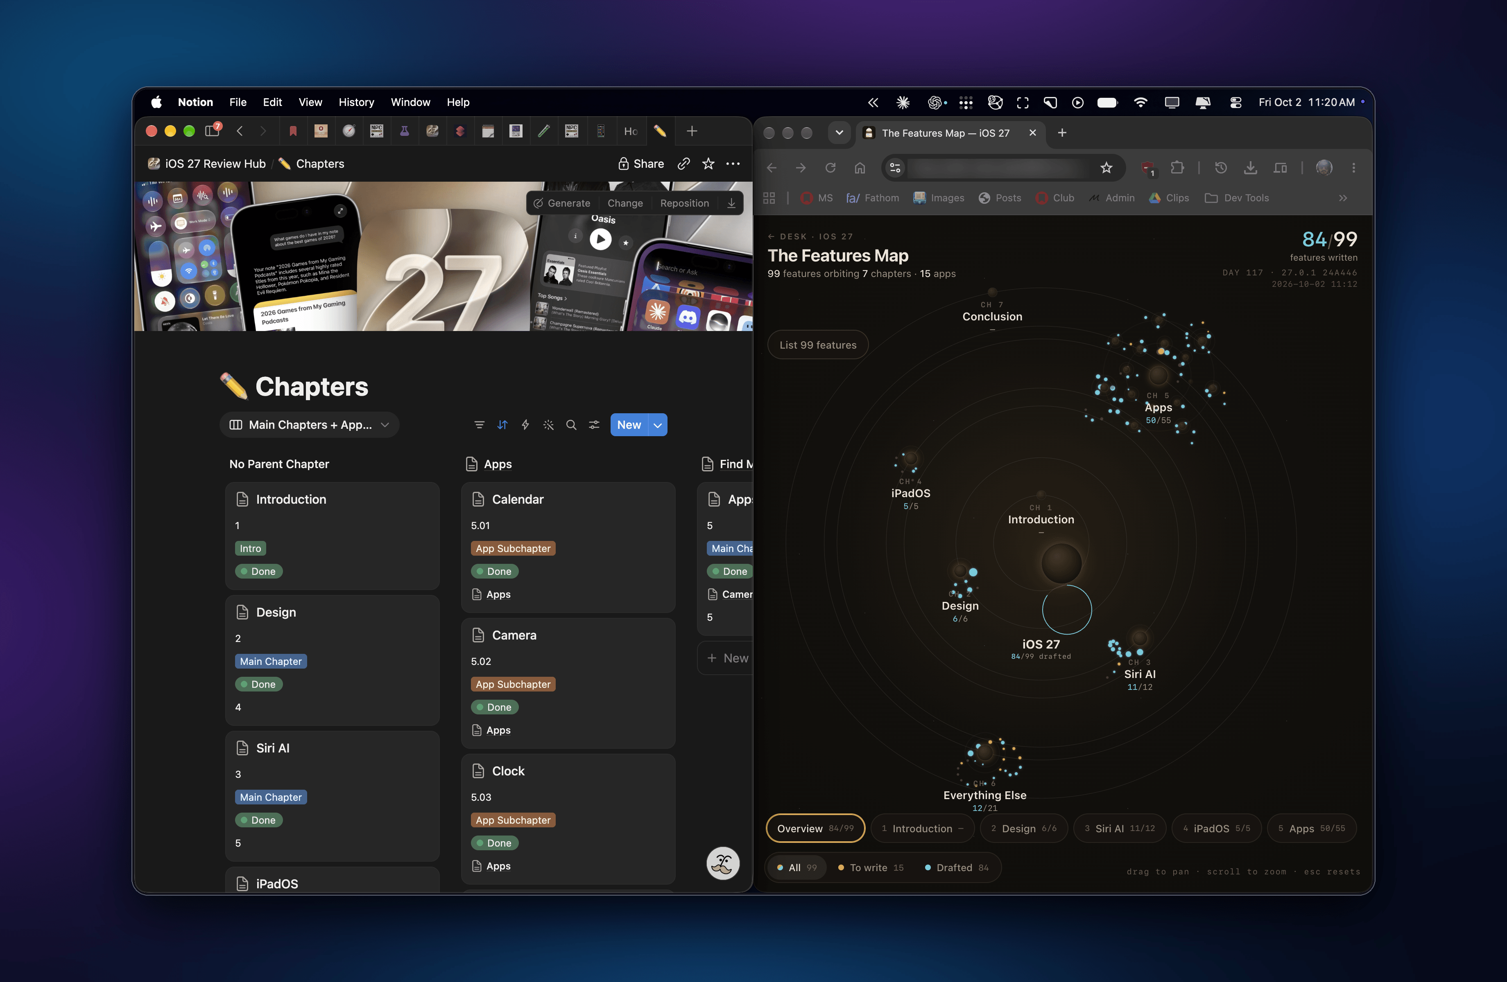1507x982 pixels.
Task: Click the filter icon in Chapters toolbar
Action: (x=479, y=425)
